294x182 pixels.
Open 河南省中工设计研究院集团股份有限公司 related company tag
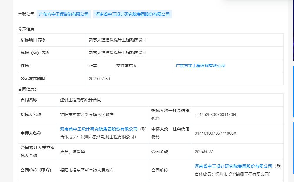[x=133, y=14]
